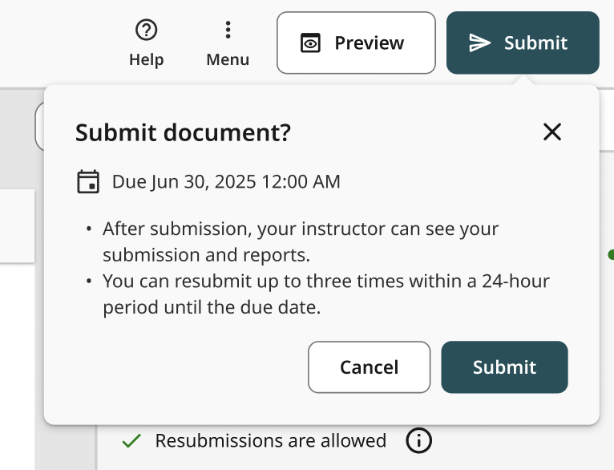614x470 pixels.
Task: Click the green dot at right edge
Action: coord(611,255)
